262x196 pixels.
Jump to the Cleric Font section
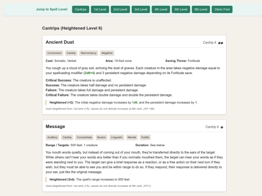click(x=222, y=9)
